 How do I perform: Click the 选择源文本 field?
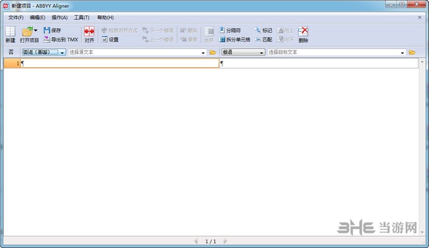[x=134, y=52]
